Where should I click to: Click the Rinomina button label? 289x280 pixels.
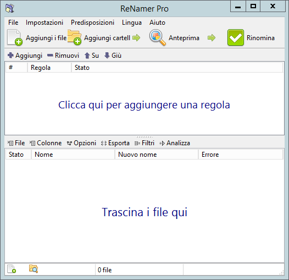coord(260,38)
